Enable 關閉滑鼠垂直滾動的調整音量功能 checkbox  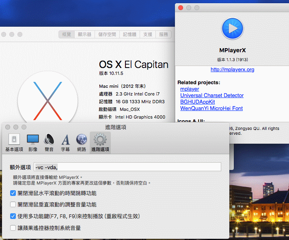[13, 204]
